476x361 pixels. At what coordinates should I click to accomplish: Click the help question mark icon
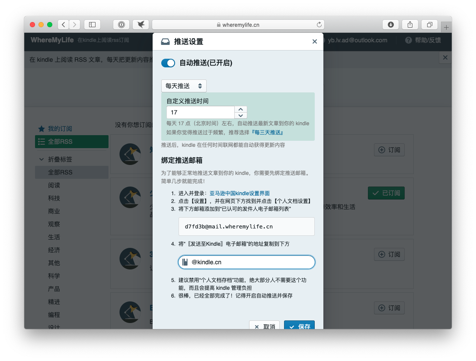(x=409, y=40)
